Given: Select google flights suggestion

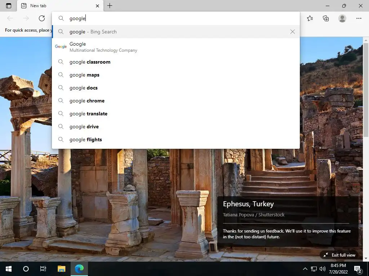Looking at the screenshot, I should [176, 139].
